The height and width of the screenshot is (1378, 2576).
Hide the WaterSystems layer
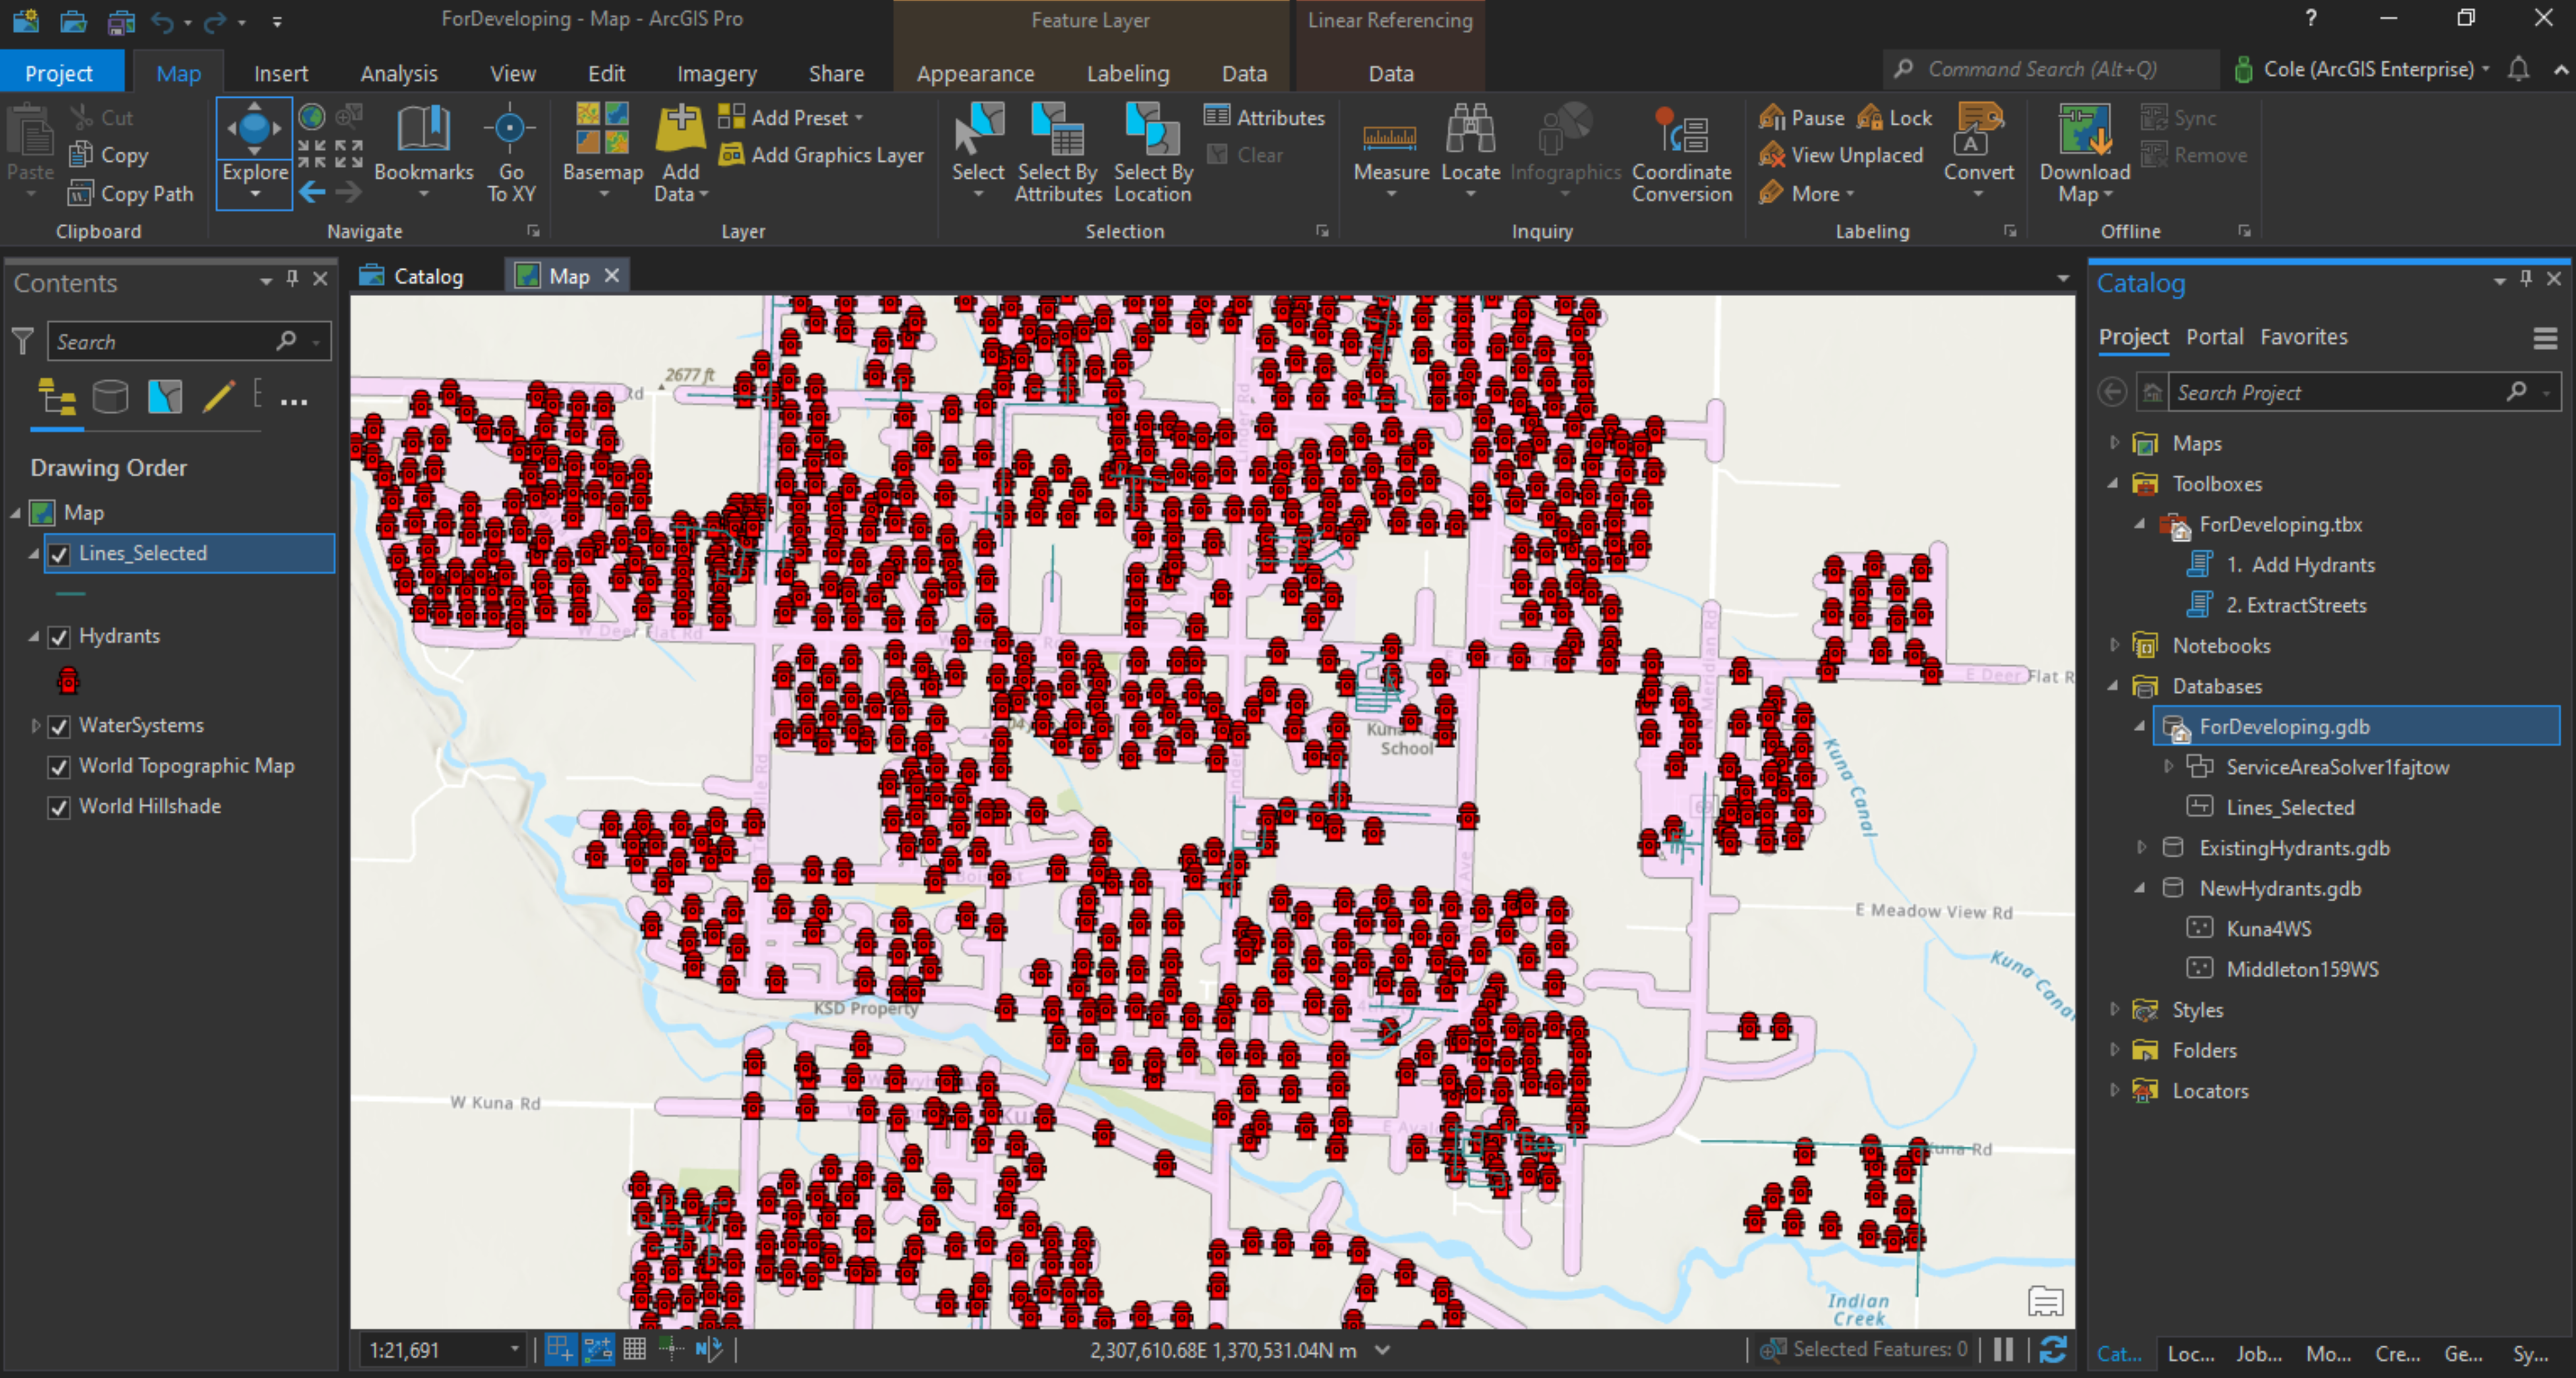(60, 726)
